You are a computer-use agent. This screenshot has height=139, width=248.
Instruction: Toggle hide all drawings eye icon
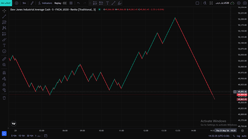pyautogui.click(x=4, y=90)
